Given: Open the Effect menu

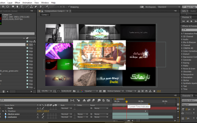Looking at the screenshot, I should (x=17, y=3).
